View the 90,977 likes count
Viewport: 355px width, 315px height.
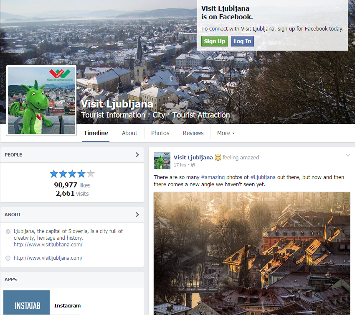tap(72, 185)
